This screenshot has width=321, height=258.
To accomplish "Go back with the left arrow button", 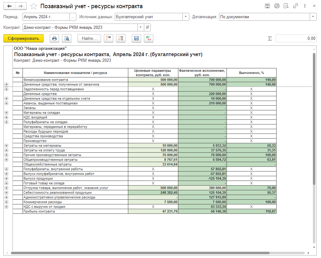I will (9, 6).
